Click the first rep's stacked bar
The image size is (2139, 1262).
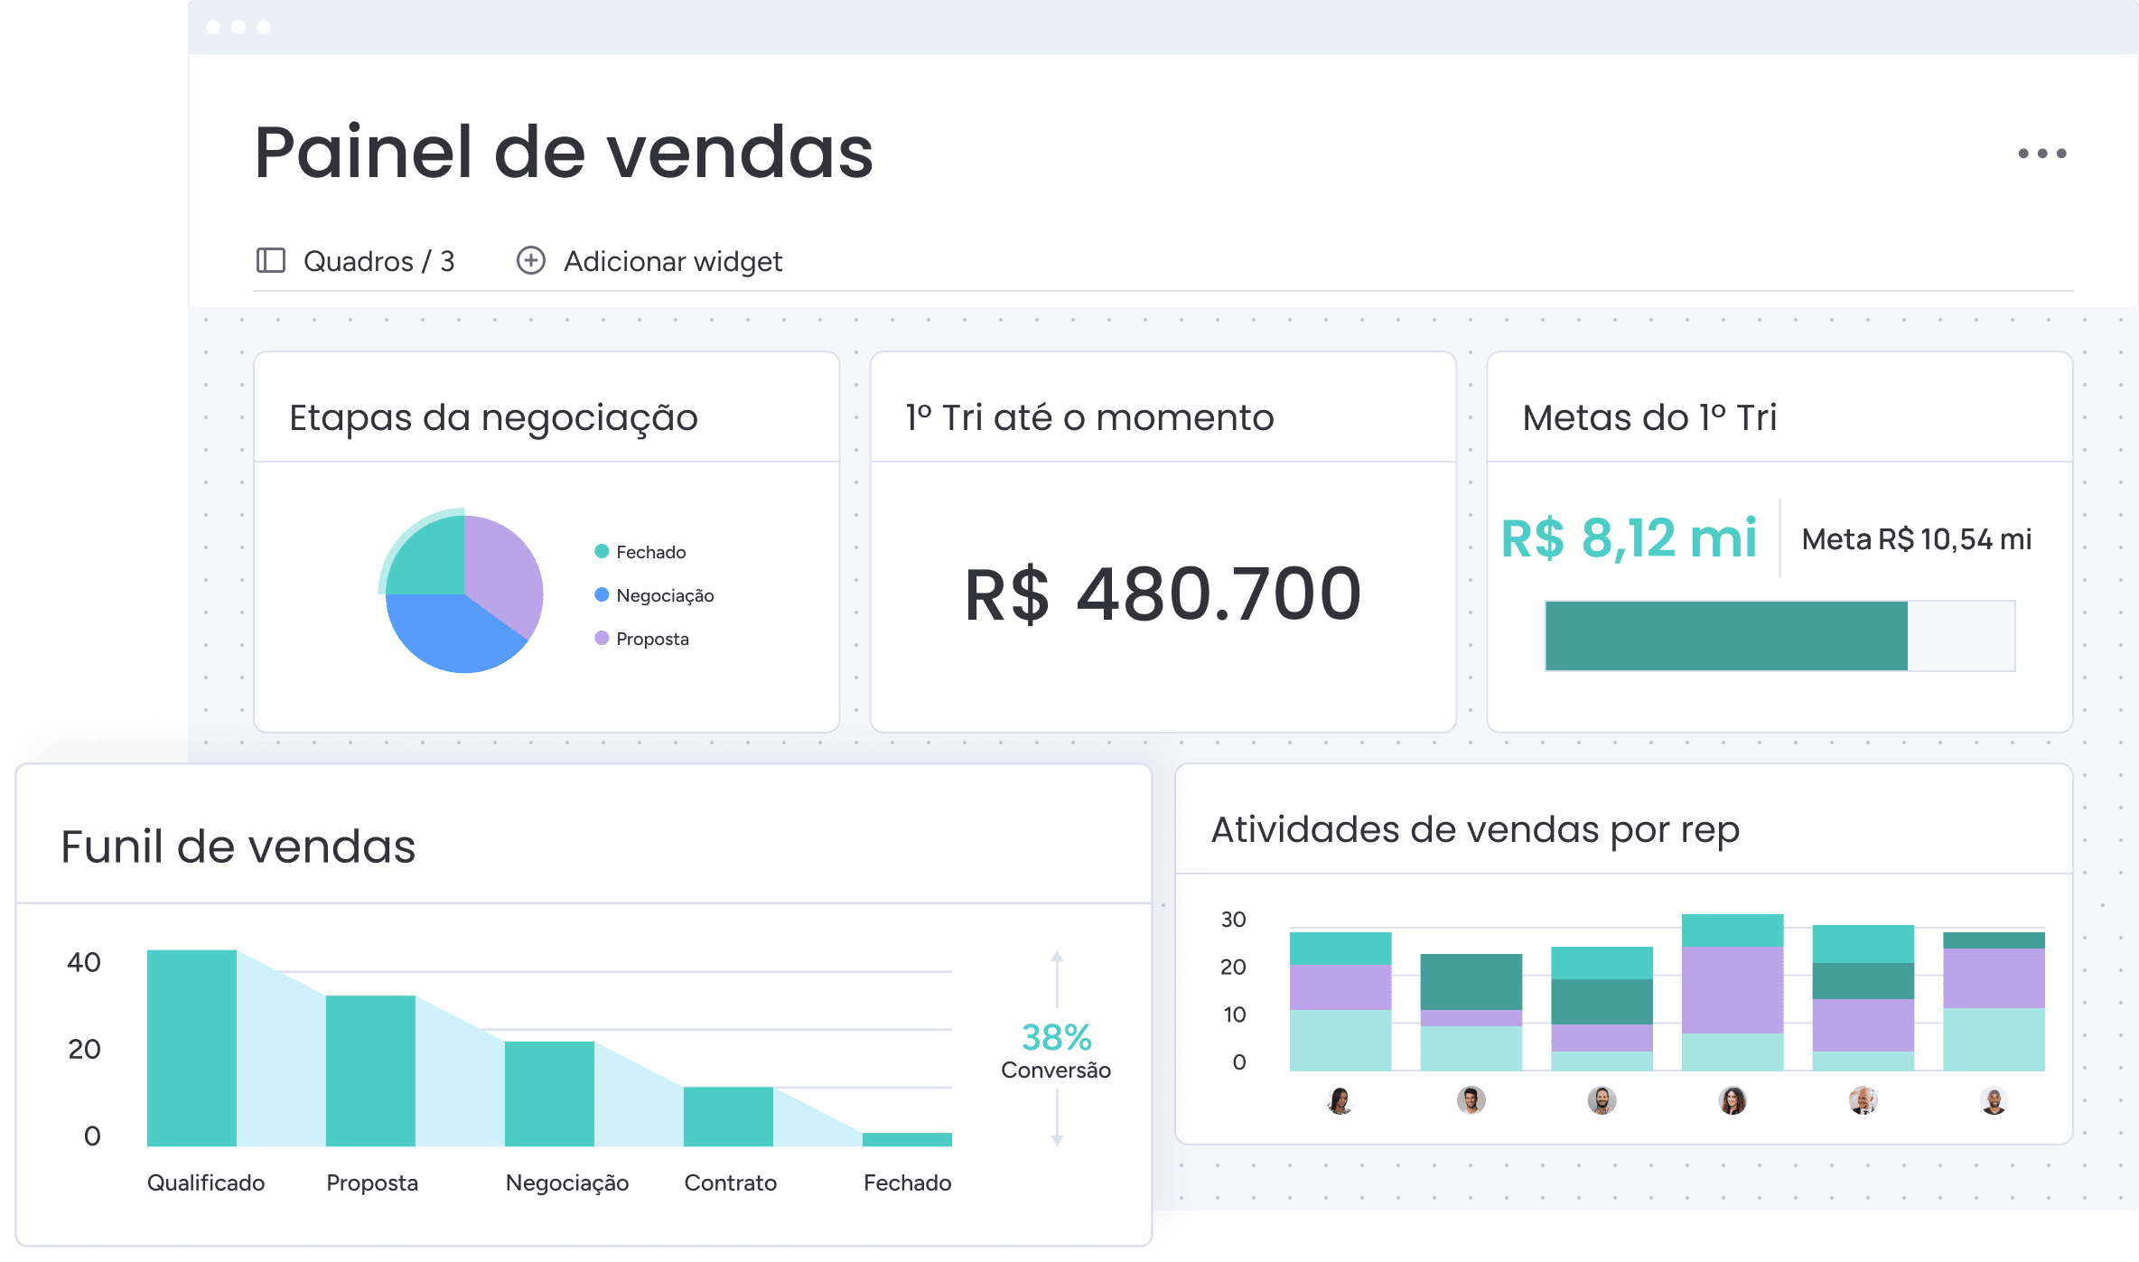click(x=1340, y=1002)
